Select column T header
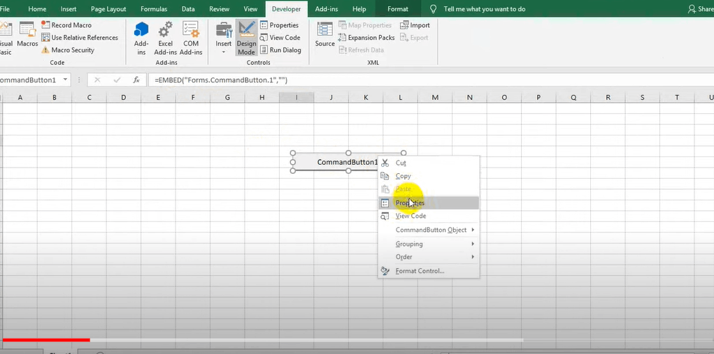The height and width of the screenshot is (354, 714). pos(677,97)
